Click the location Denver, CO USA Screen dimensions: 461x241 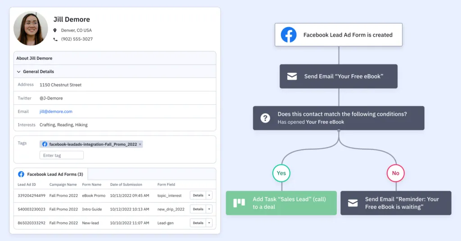77,30
